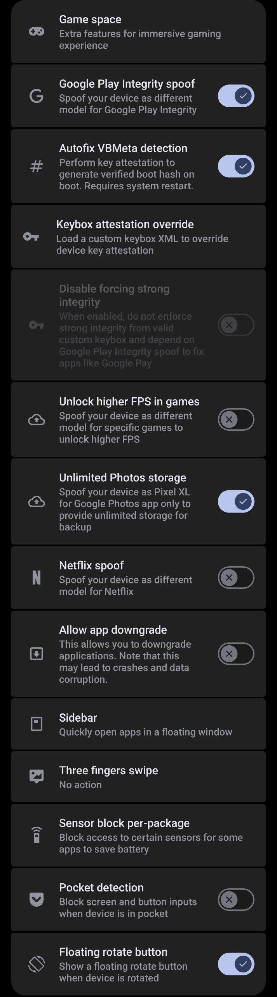Click the Sensor block remote icon
277x997 pixels.
click(x=37, y=835)
